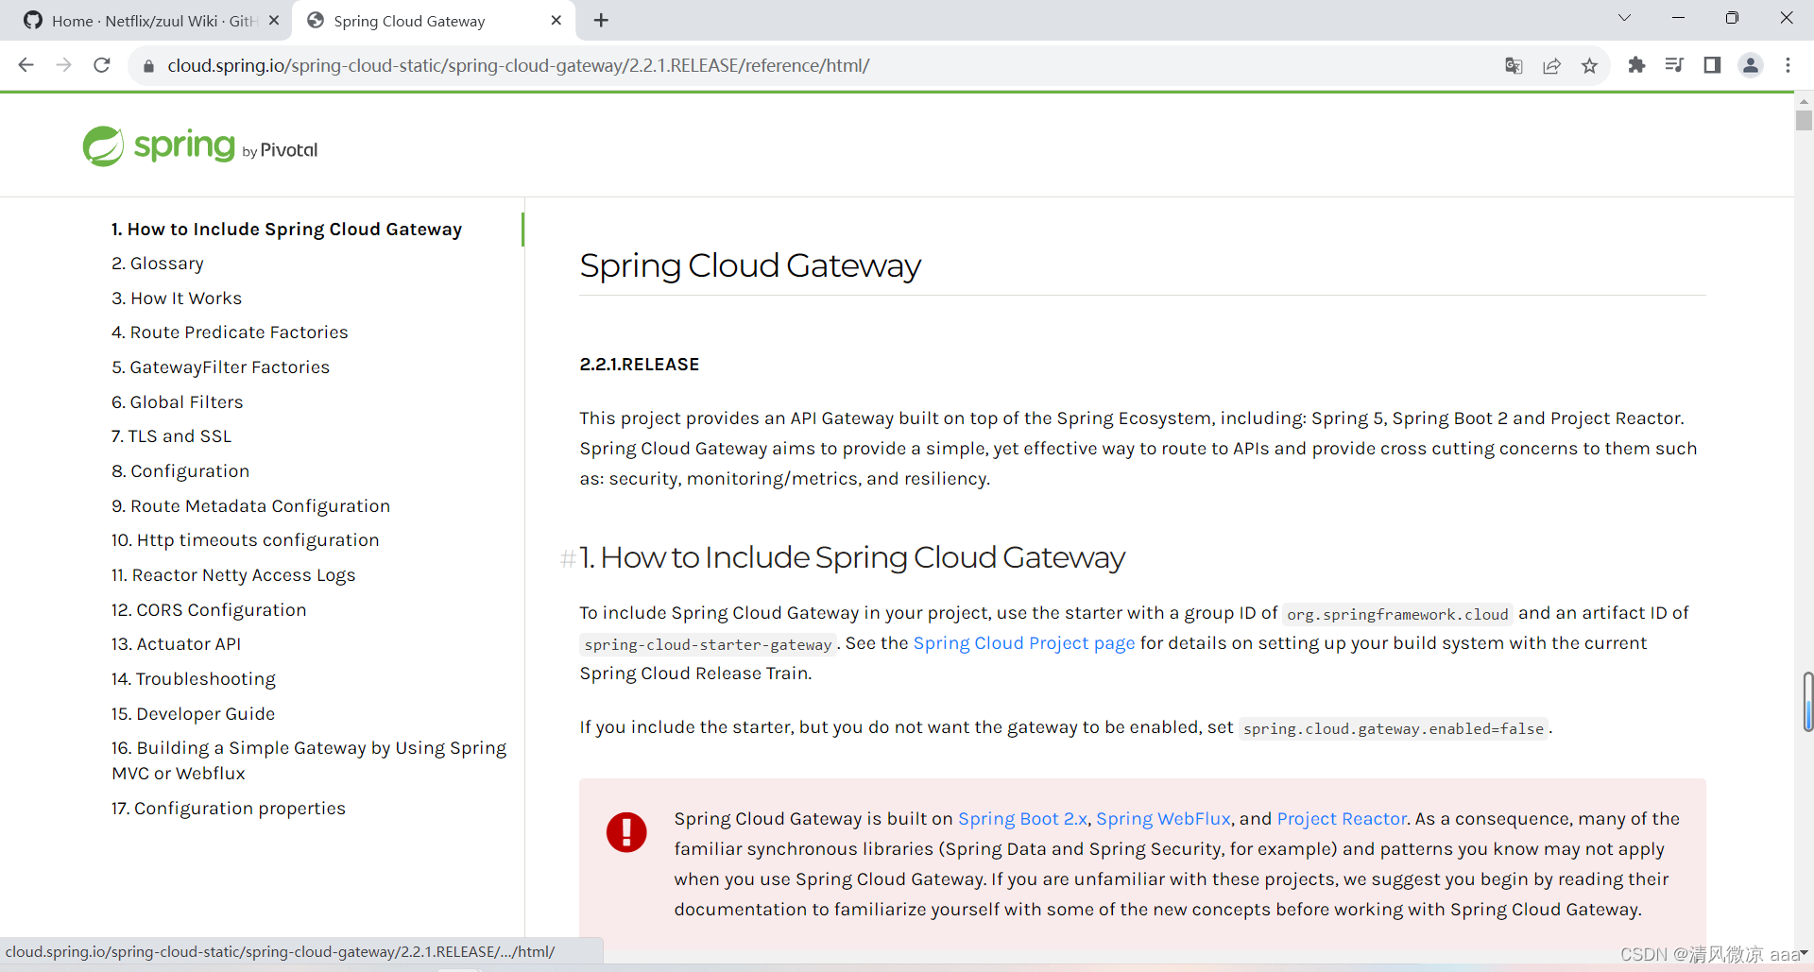The height and width of the screenshot is (972, 1814).
Task: Open the Google Translate icon in the address bar
Action: point(1514,65)
